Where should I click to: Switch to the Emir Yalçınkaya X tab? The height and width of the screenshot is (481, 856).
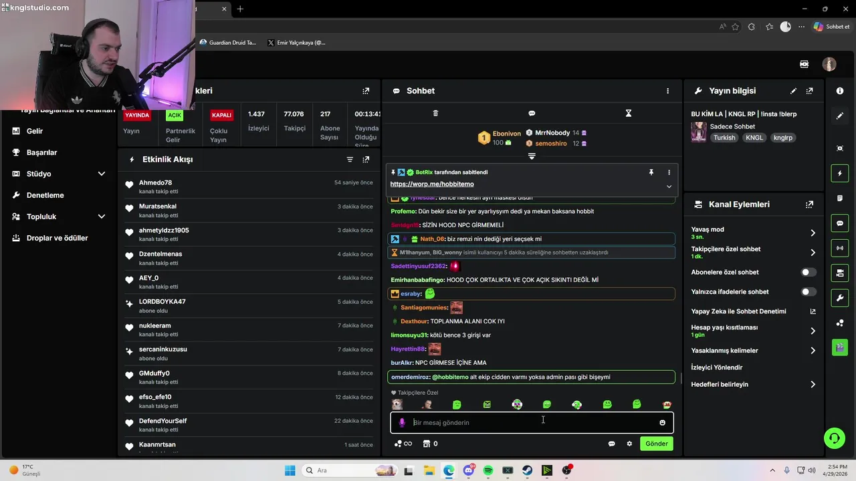pos(296,43)
